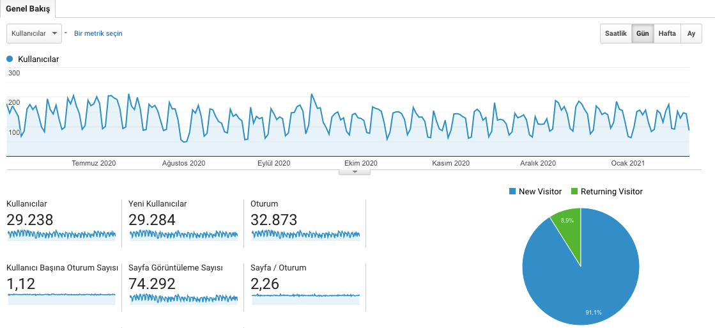Click the Temmuz 2020 axis label

94,163
